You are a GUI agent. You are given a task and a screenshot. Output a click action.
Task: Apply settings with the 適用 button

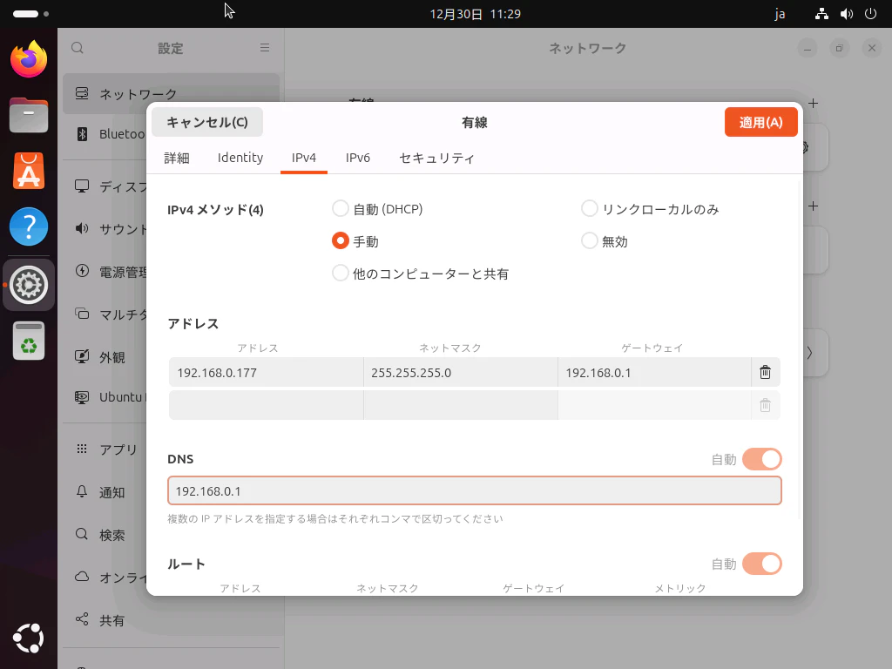tap(760, 122)
